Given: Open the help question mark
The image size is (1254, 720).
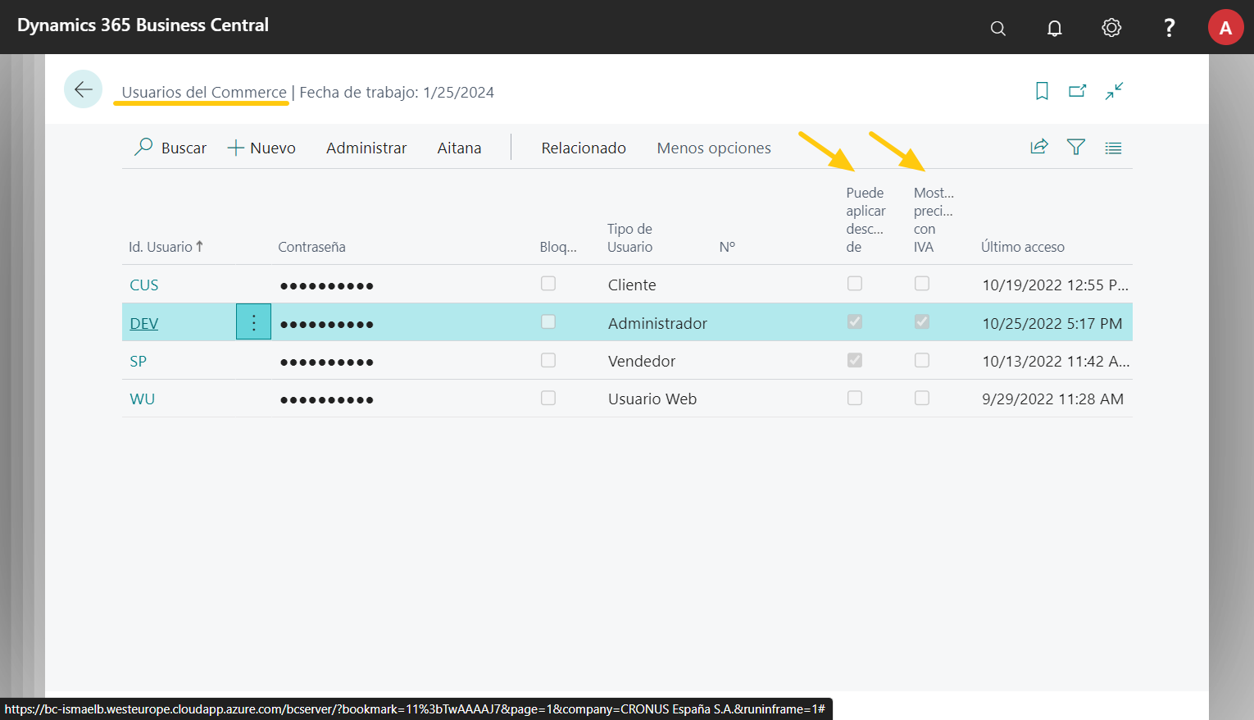Looking at the screenshot, I should 1170,28.
